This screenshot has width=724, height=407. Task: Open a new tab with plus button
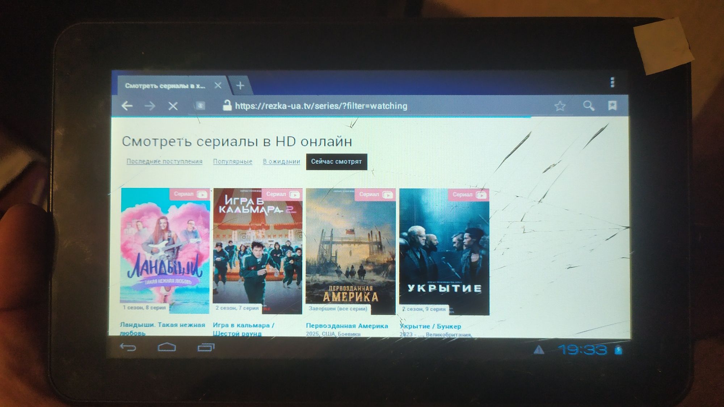[x=240, y=86]
